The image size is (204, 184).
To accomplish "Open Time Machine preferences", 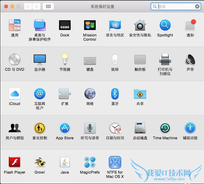I will click(x=165, y=128).
